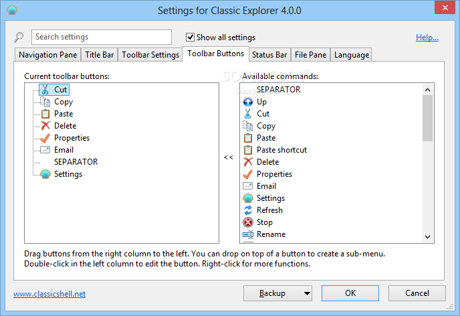Click the Properties checkmark icon in current toolbar buttons

pyautogui.click(x=45, y=138)
